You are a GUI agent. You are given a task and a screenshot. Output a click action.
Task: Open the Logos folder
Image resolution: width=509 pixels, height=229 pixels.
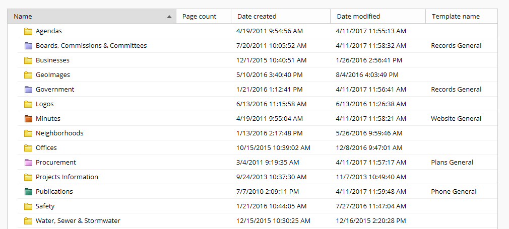click(x=44, y=104)
